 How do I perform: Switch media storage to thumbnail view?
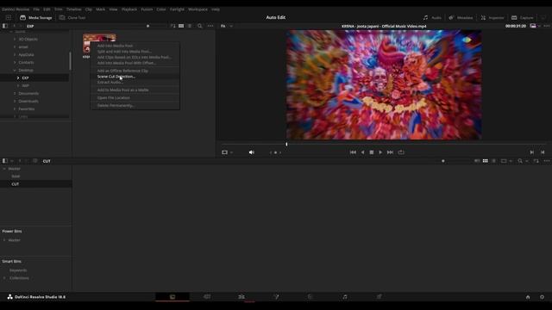(x=181, y=26)
